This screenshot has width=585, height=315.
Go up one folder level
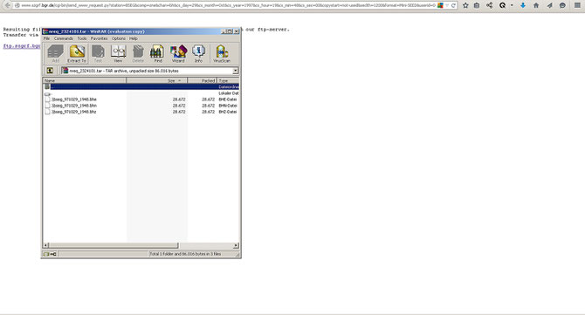(50, 71)
